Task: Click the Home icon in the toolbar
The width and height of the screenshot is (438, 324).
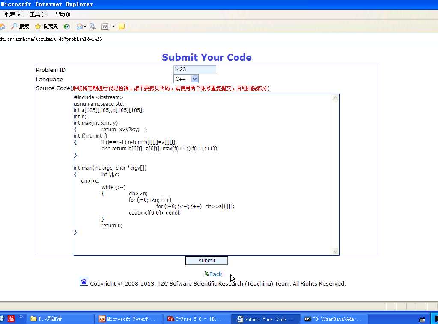Action: (2, 27)
